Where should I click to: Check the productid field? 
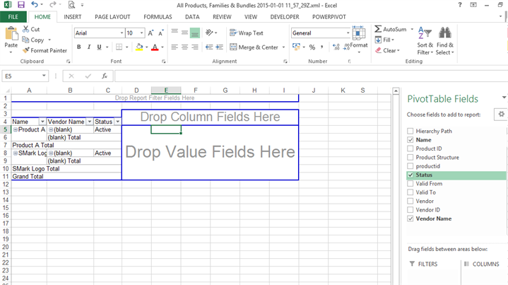pyautogui.click(x=410, y=166)
